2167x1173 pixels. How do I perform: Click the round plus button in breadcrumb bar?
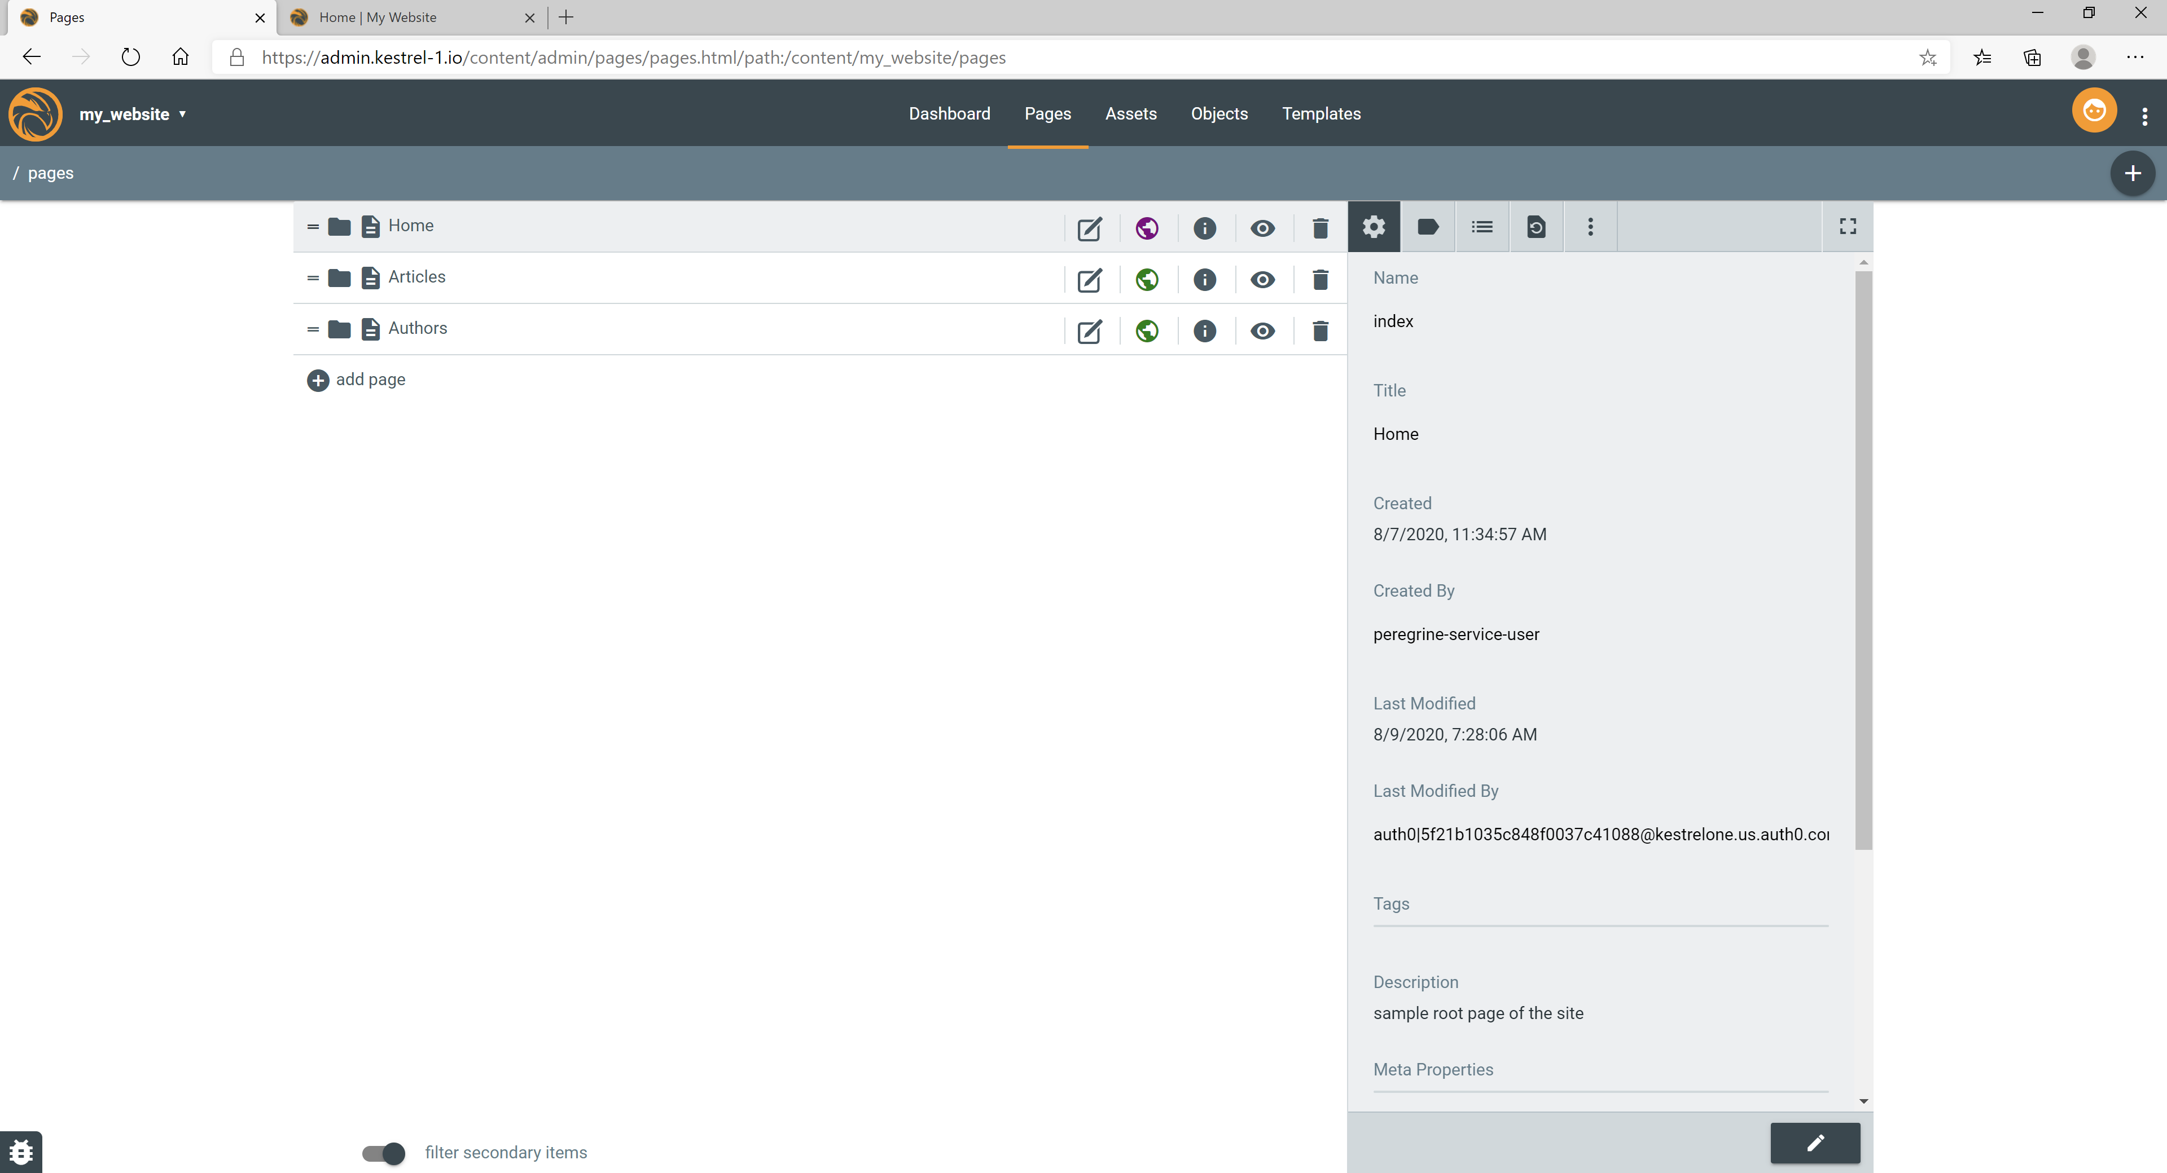(2131, 173)
